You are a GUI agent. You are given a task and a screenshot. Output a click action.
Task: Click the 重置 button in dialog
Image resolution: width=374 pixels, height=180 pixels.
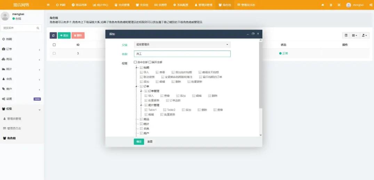pyautogui.click(x=150, y=142)
